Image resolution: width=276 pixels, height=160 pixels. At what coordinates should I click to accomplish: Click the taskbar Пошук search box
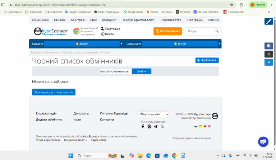point(96,156)
